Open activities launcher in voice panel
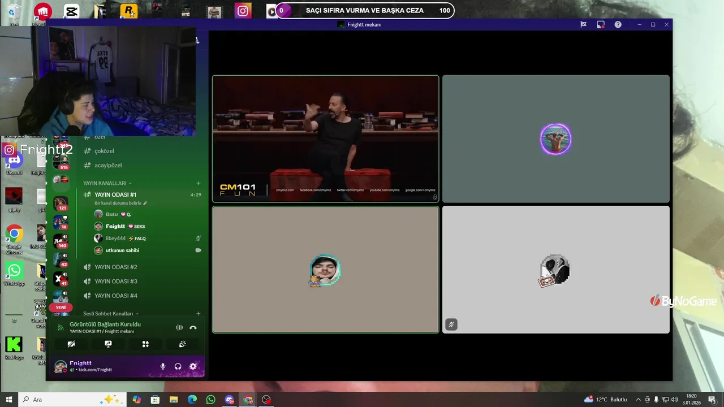Screen dimensions: 724x407 click(x=145, y=344)
